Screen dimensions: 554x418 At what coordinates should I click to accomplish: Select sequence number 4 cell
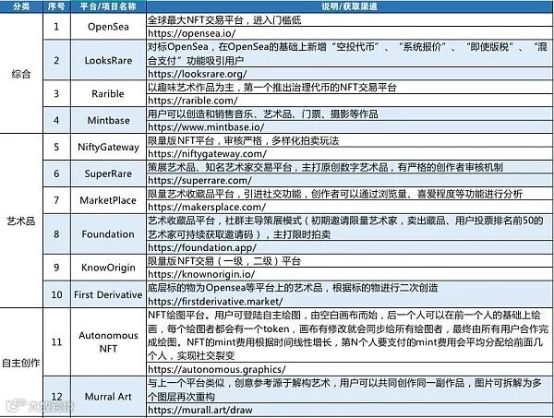[x=56, y=120]
